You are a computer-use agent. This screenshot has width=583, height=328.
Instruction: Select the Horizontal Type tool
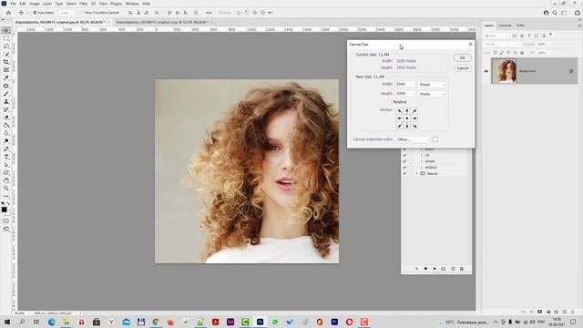click(x=6, y=157)
